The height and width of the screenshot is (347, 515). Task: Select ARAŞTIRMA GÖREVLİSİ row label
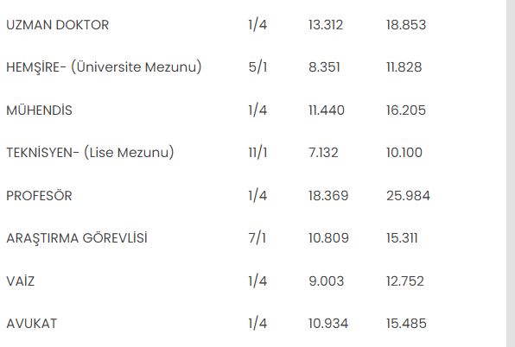77,238
